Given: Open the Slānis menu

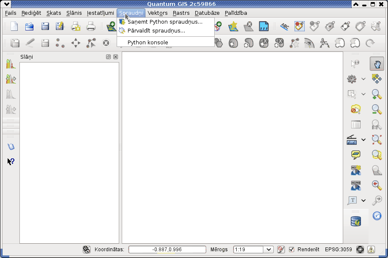Looking at the screenshot, I should click(x=74, y=13).
